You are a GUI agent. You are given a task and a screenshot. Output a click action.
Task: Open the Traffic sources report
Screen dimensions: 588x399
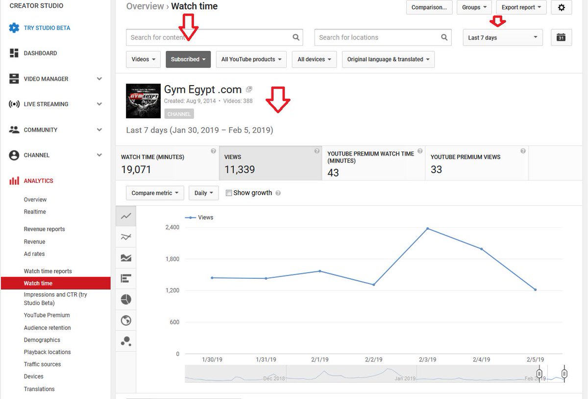[43, 364]
